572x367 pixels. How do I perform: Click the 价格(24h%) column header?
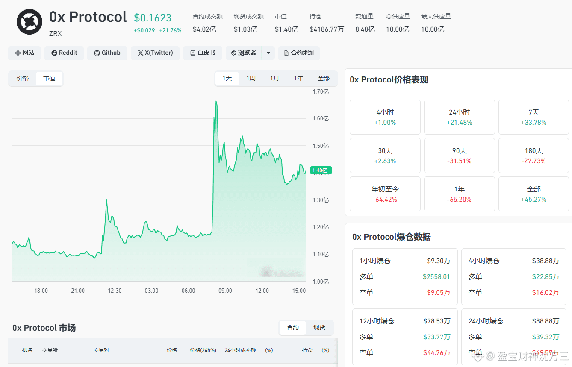203,350
